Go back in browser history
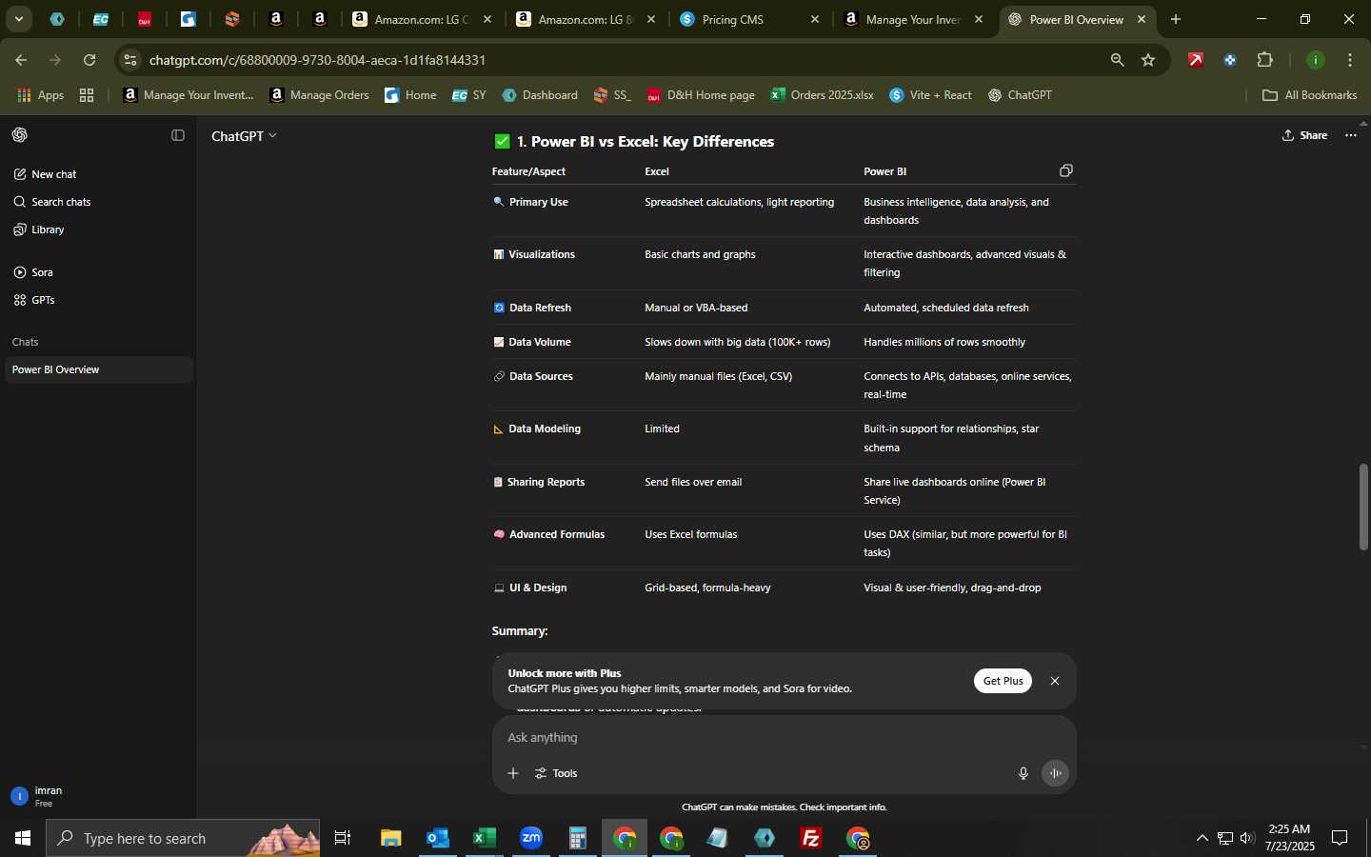The height and width of the screenshot is (857, 1371). click(x=21, y=60)
